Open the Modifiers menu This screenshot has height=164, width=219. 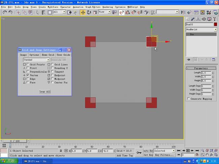(53, 7)
